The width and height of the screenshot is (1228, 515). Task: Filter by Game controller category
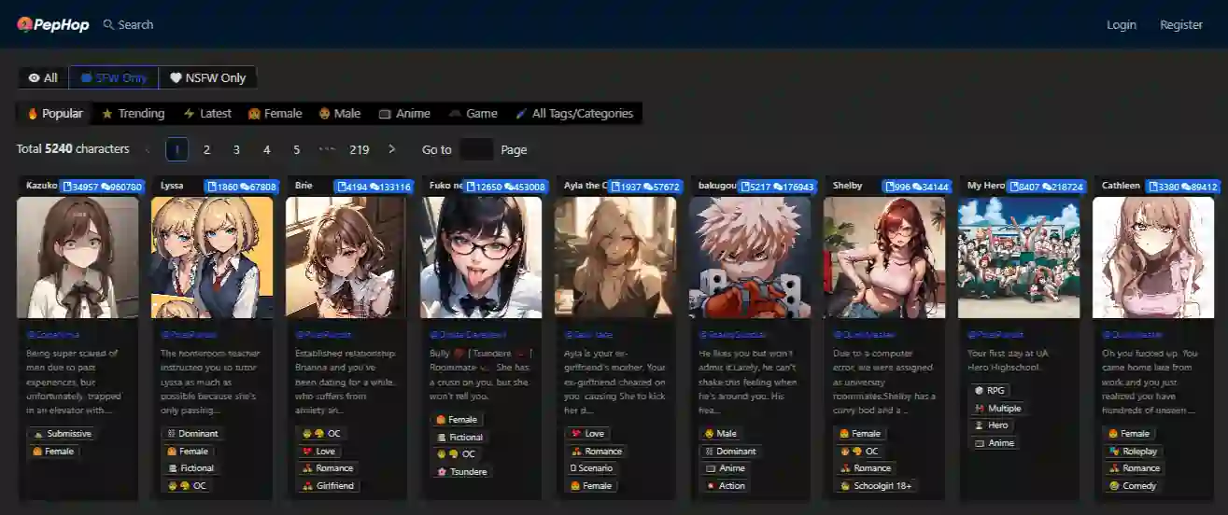[473, 114]
